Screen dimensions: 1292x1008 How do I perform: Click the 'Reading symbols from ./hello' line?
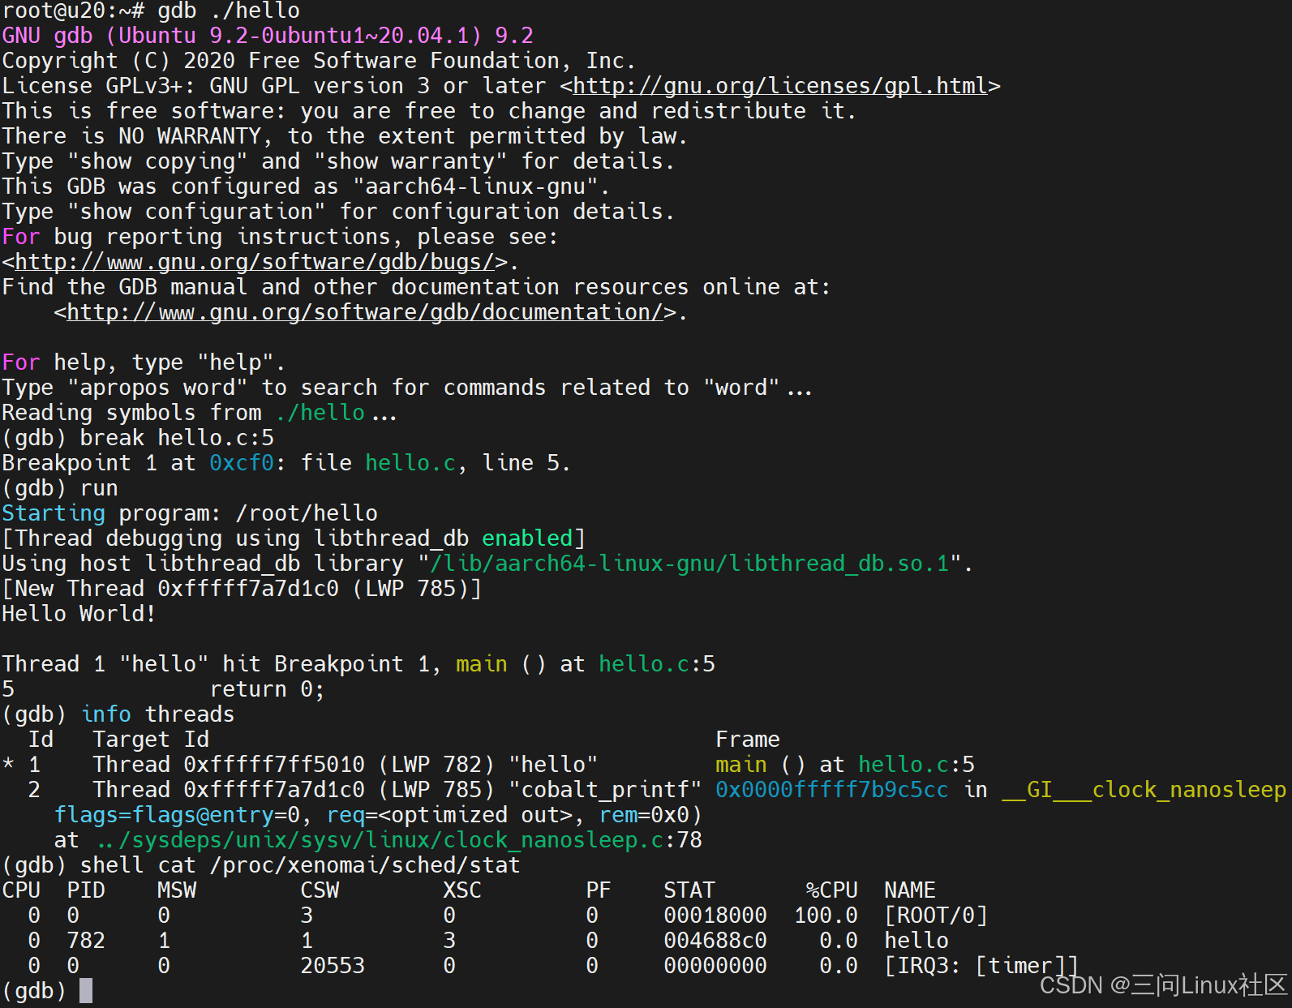200,413
